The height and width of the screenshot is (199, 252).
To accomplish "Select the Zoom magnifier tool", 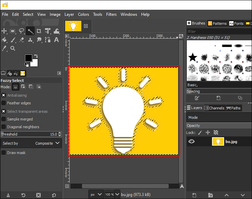I will point(13,48).
